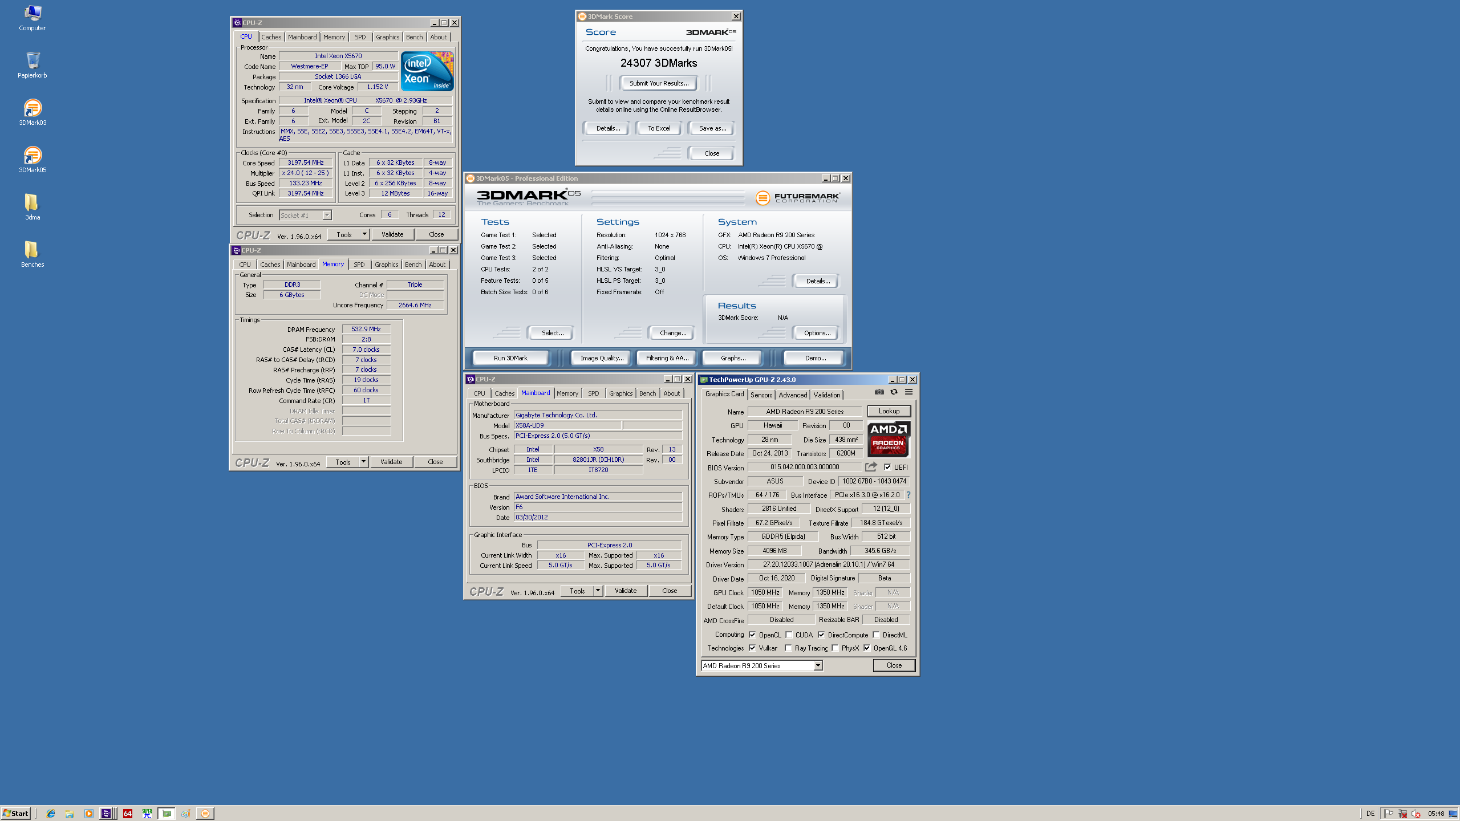Click GPU-Z screenshot camera icon
Image resolution: width=1460 pixels, height=821 pixels.
(x=879, y=392)
